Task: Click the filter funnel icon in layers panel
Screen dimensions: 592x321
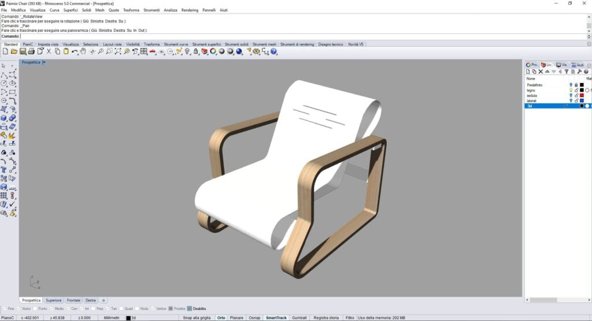Action: pos(567,72)
